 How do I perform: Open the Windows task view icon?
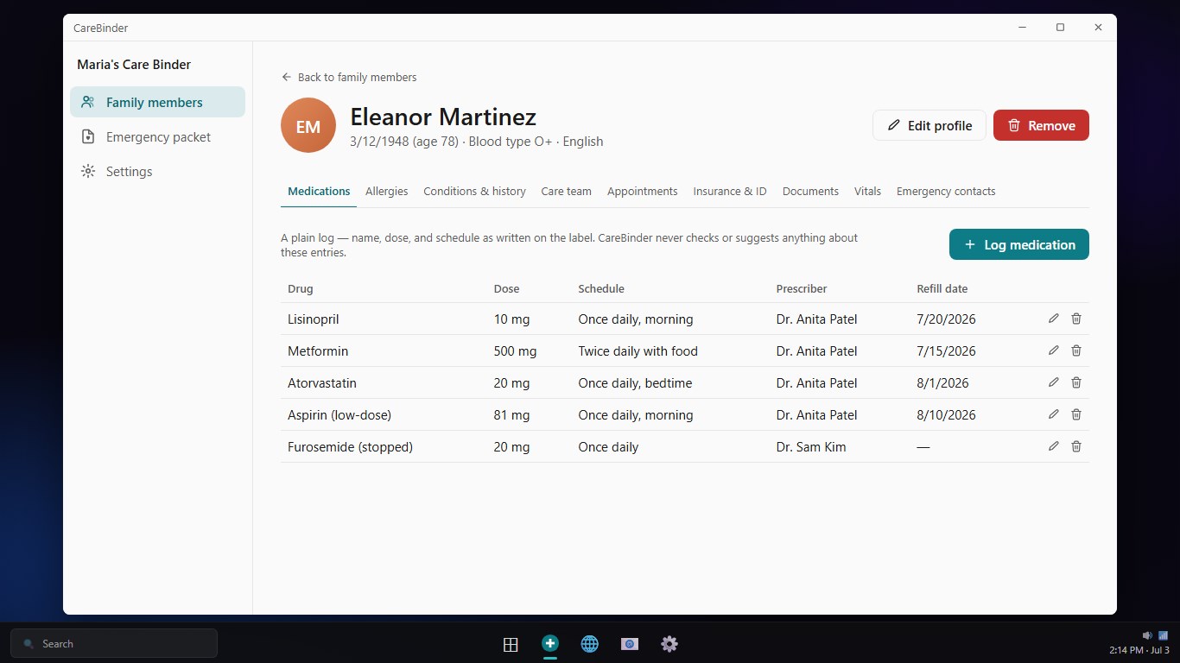tap(511, 644)
